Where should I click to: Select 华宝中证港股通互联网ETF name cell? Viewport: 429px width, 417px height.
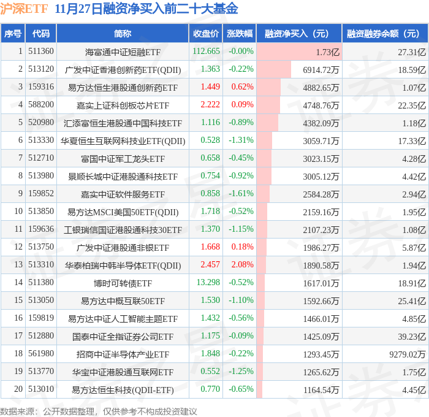point(123,372)
